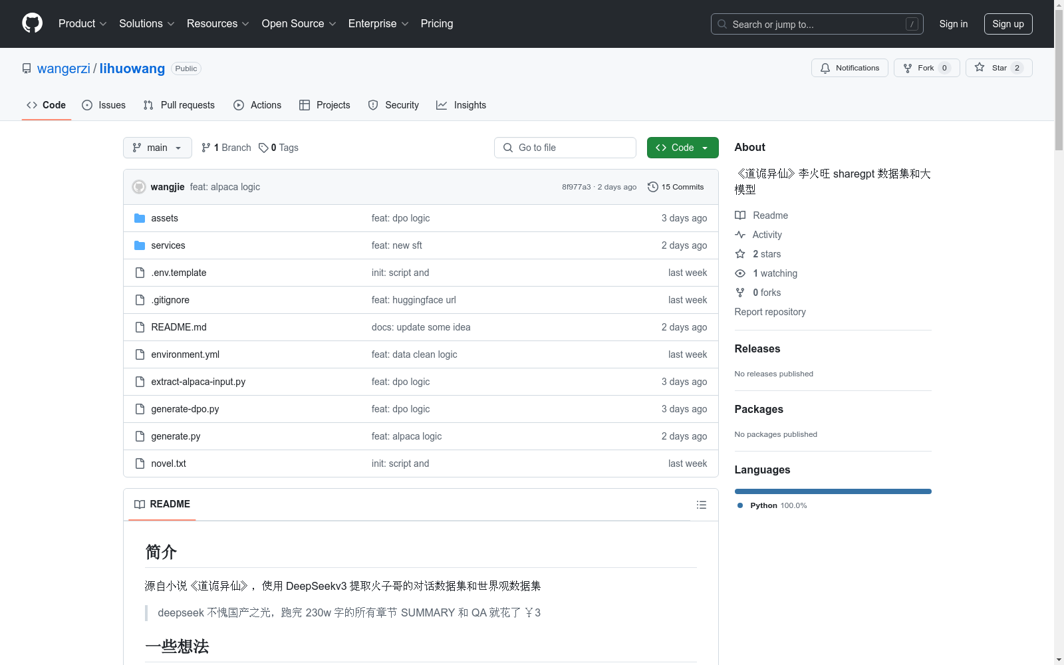Screen dimensions: 1064x665
Task: Open the commit message 'docs: update some idea'
Action: coord(421,327)
